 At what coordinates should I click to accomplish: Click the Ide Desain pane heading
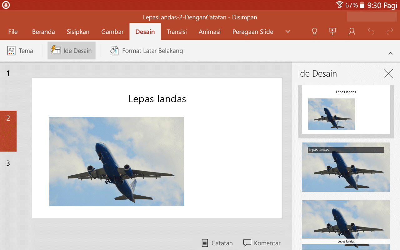pyautogui.click(x=317, y=73)
